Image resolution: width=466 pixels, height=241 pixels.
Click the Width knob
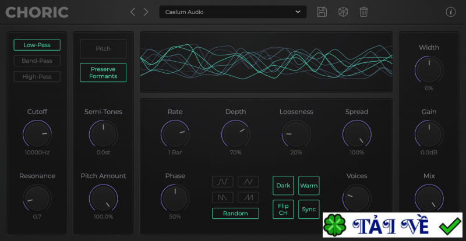[x=429, y=70]
